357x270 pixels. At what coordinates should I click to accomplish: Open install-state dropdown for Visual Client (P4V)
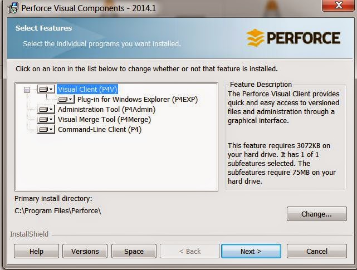pos(46,89)
